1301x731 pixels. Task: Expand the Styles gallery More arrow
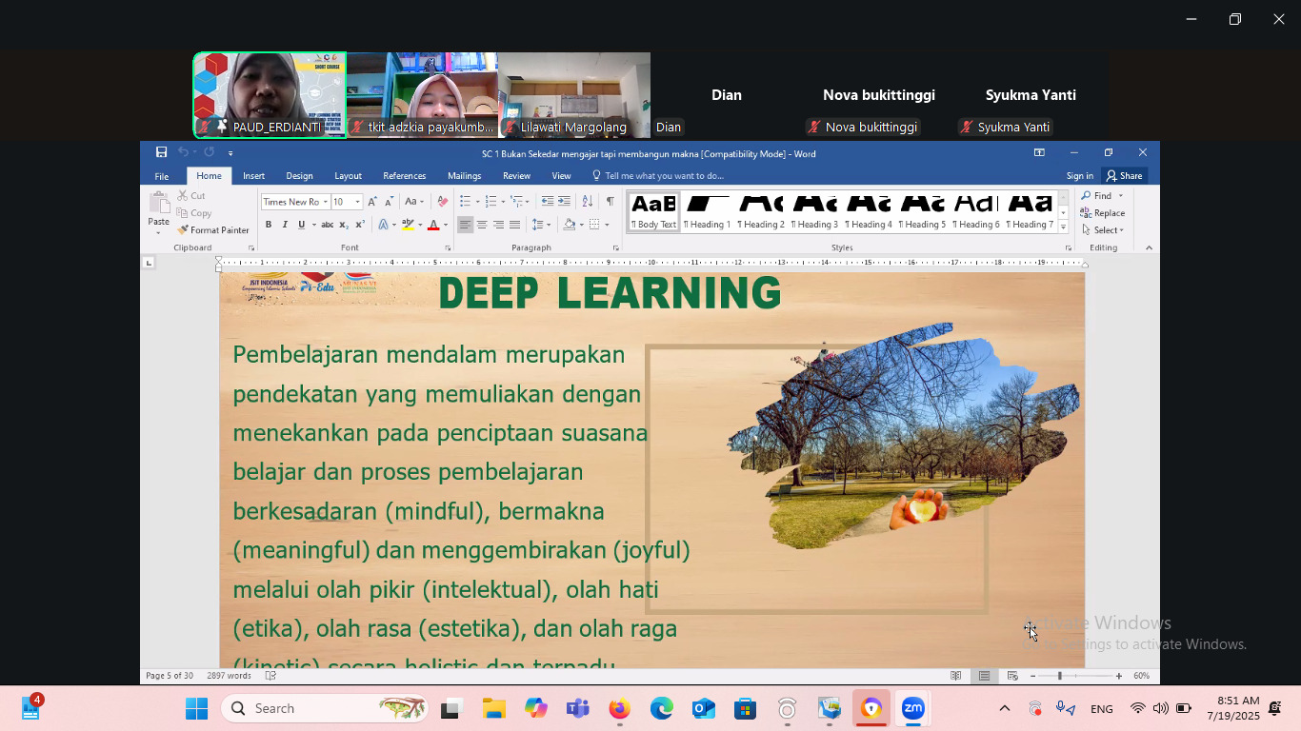[x=1064, y=226]
